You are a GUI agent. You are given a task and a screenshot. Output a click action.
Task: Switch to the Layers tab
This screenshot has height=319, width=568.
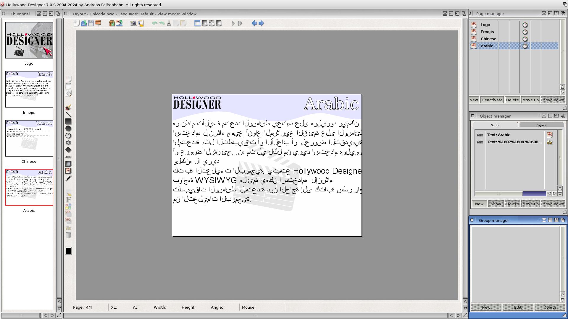tap(541, 125)
